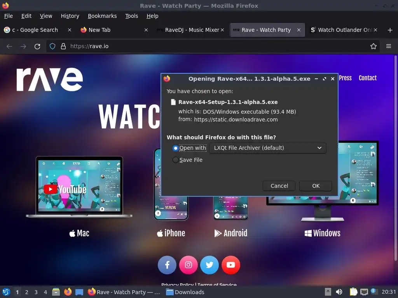Open the Bookmarks menu
This screenshot has width=398, height=298.
[x=102, y=16]
